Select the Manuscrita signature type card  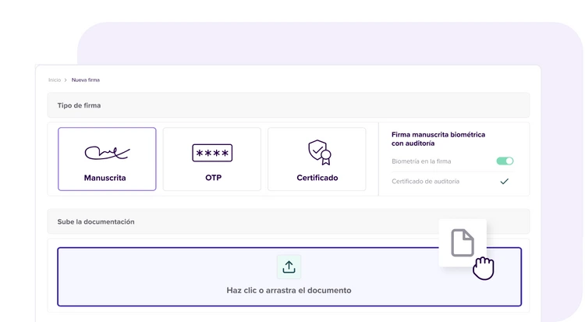click(x=107, y=159)
